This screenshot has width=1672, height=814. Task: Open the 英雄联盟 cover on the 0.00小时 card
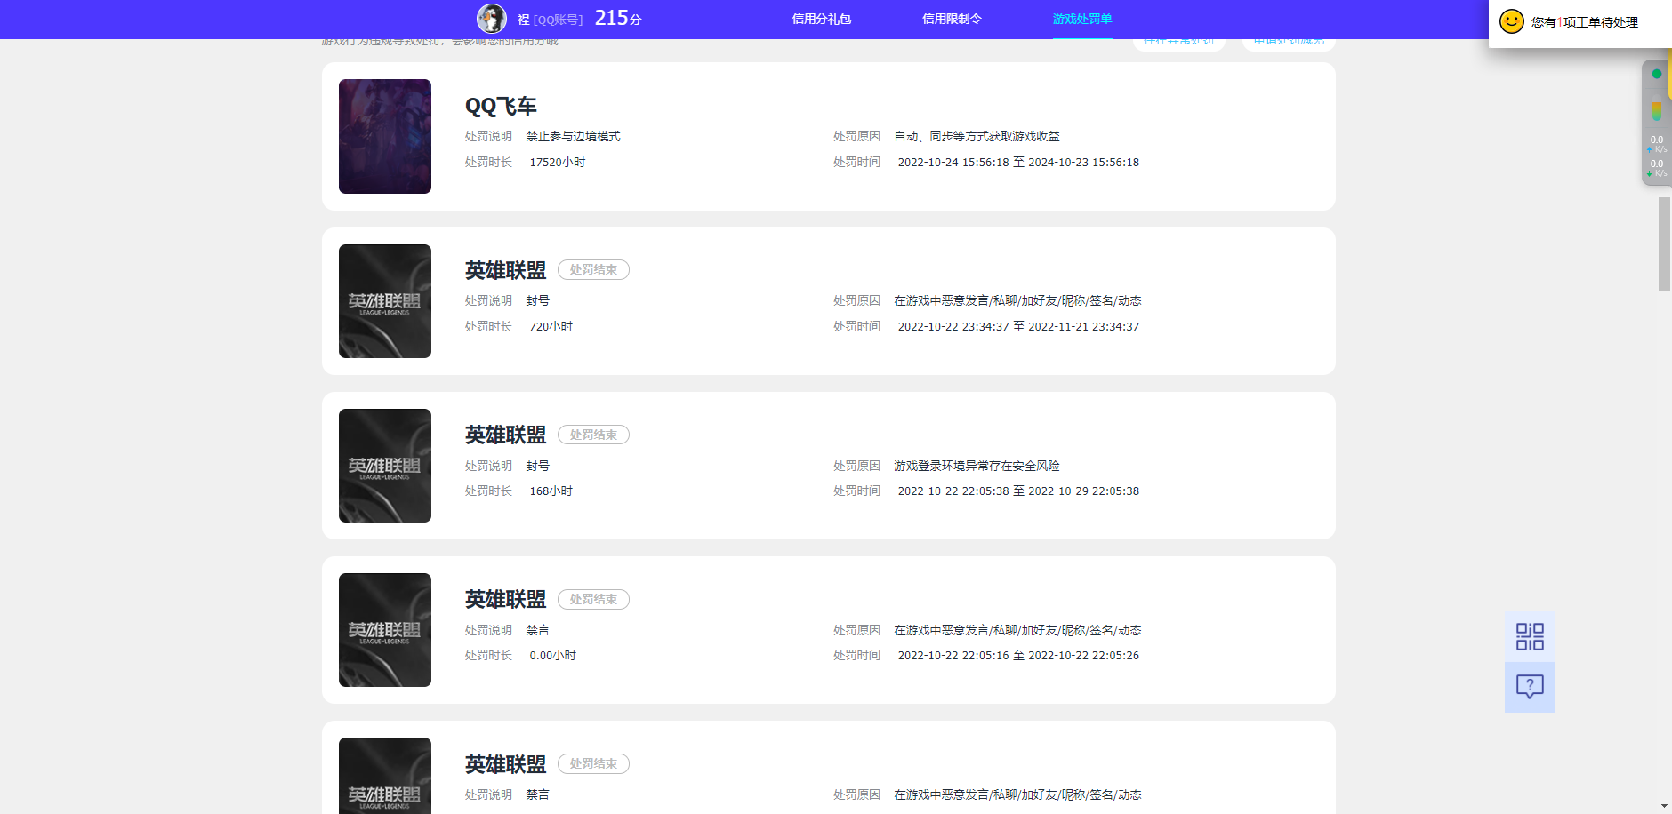(x=385, y=630)
